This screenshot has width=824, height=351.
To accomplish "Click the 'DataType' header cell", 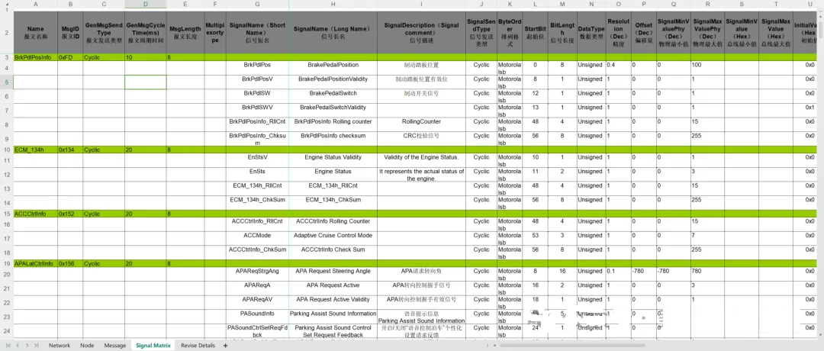I will coord(591,33).
